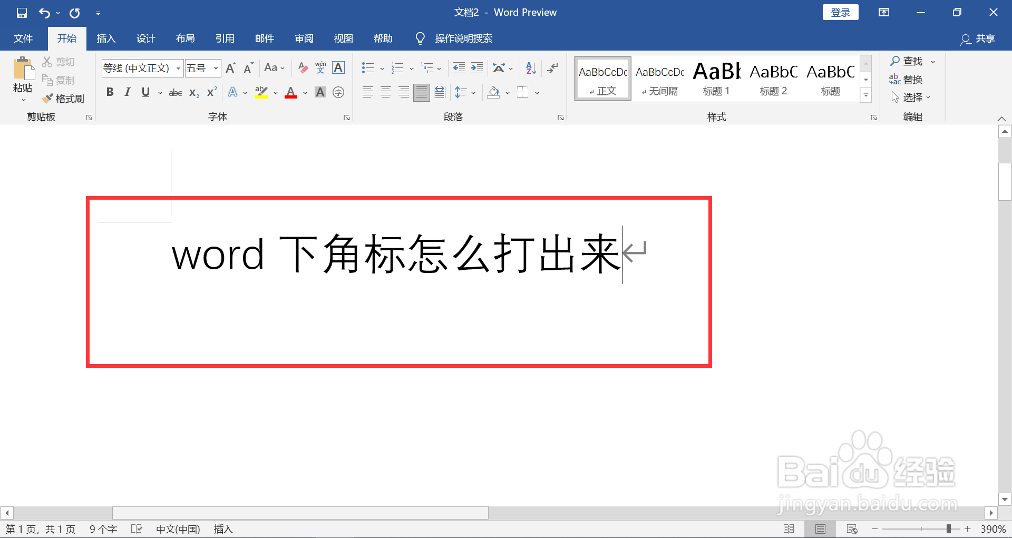Align text left
This screenshot has height=538, width=1012.
tap(368, 93)
